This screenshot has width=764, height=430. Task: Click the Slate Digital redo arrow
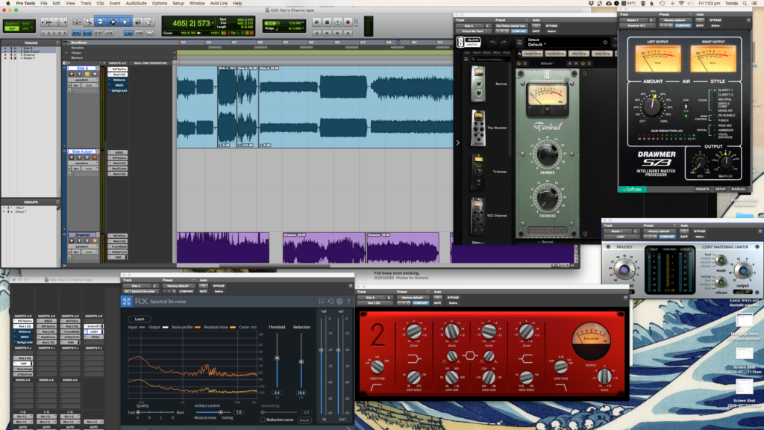(504, 43)
